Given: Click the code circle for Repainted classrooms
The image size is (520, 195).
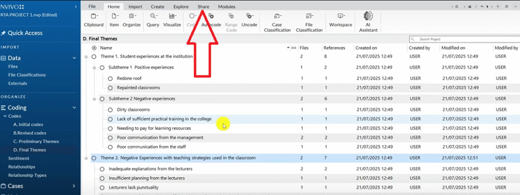Looking at the screenshot, I should [x=110, y=88].
